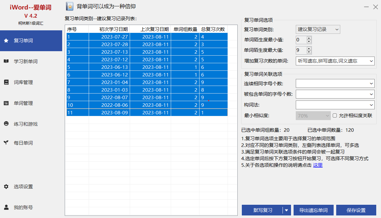Click the list icon for 单词管理
This screenshot has width=381, height=218.
coord(6,103)
